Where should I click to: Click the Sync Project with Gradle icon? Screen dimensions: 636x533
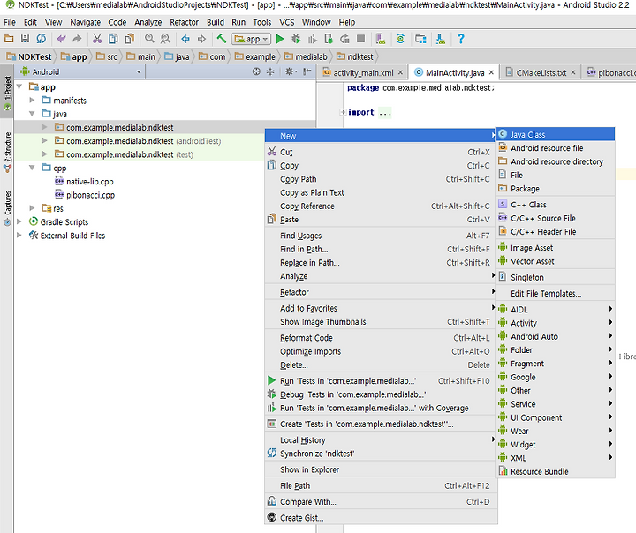coord(400,39)
